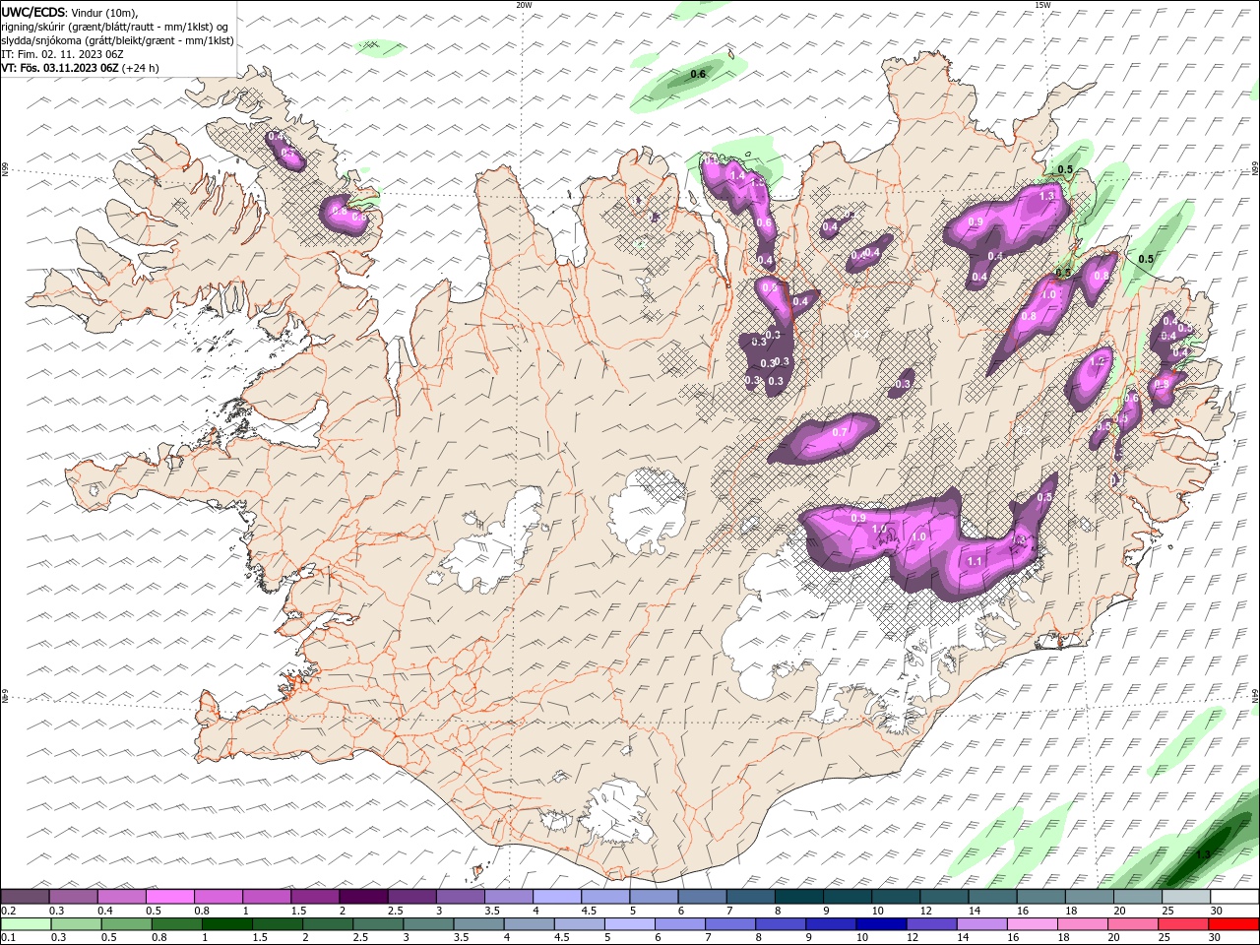Click the UWC/ECDS title text
Screen dimensions: 1260x945
click(x=33, y=12)
